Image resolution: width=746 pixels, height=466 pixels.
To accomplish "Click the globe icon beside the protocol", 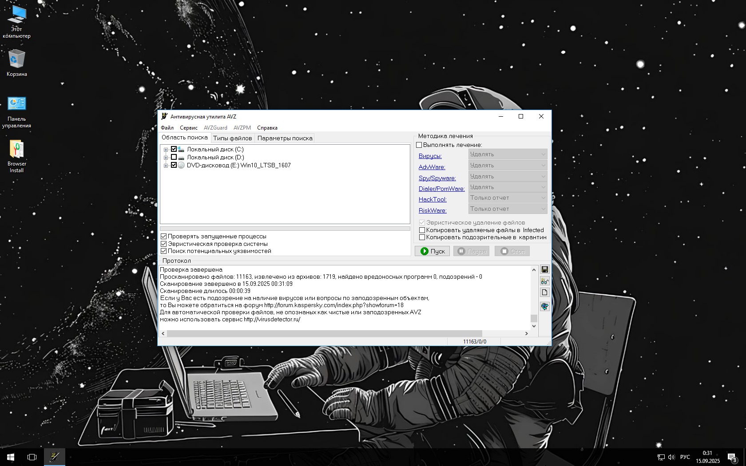I will click(x=544, y=306).
